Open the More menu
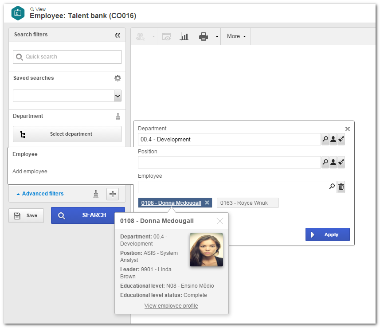380x328 pixels. pyautogui.click(x=236, y=36)
